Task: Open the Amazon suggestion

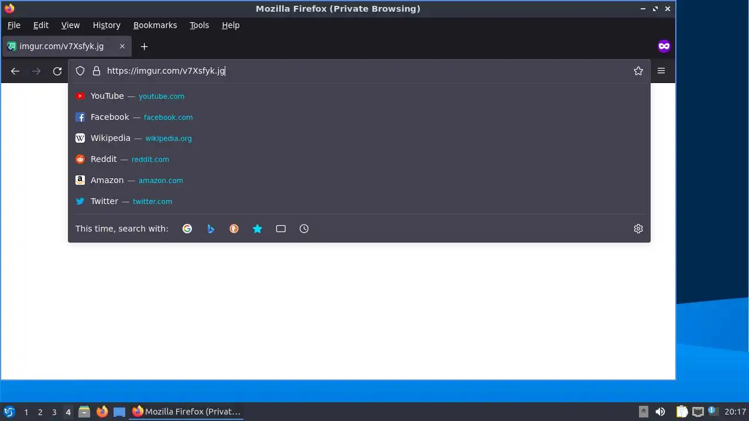Action: pyautogui.click(x=359, y=180)
